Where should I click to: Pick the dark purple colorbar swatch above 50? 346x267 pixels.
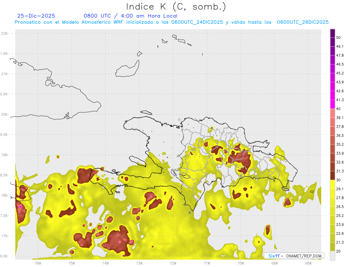pos(332,33)
